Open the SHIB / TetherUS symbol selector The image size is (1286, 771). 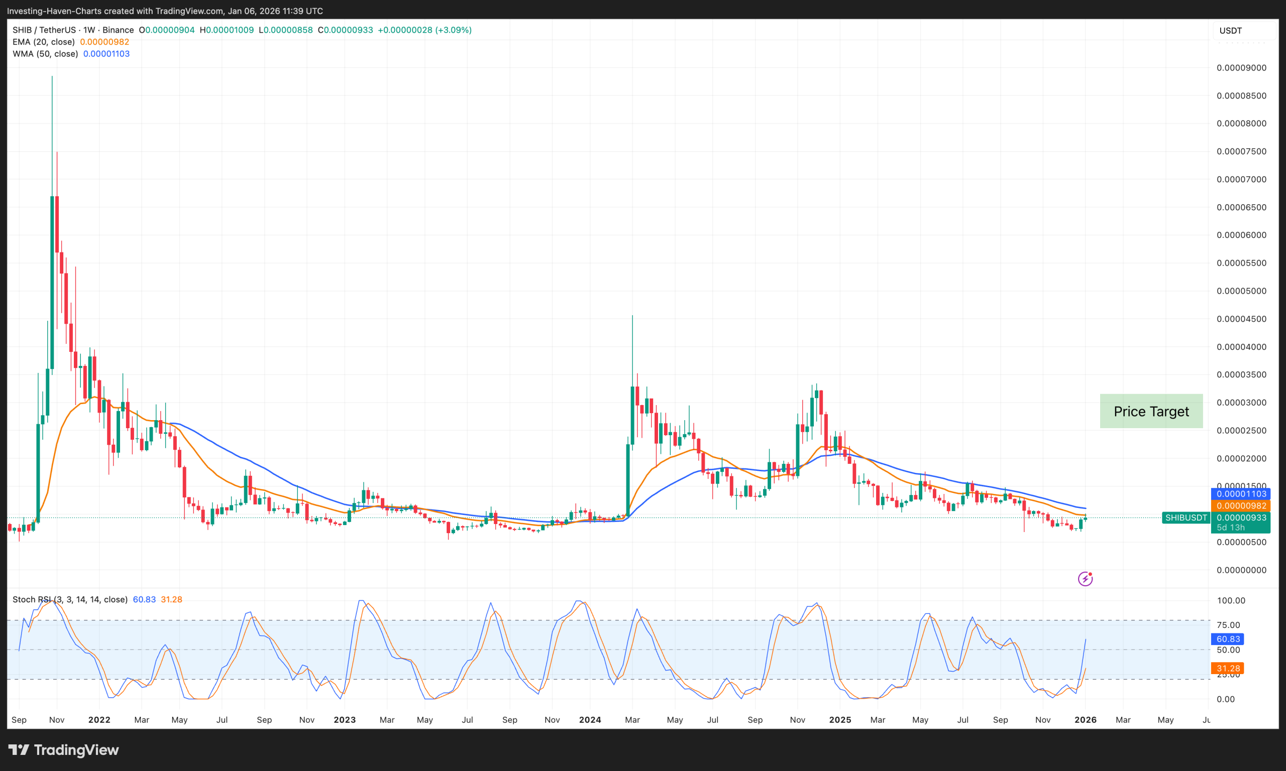click(x=44, y=30)
